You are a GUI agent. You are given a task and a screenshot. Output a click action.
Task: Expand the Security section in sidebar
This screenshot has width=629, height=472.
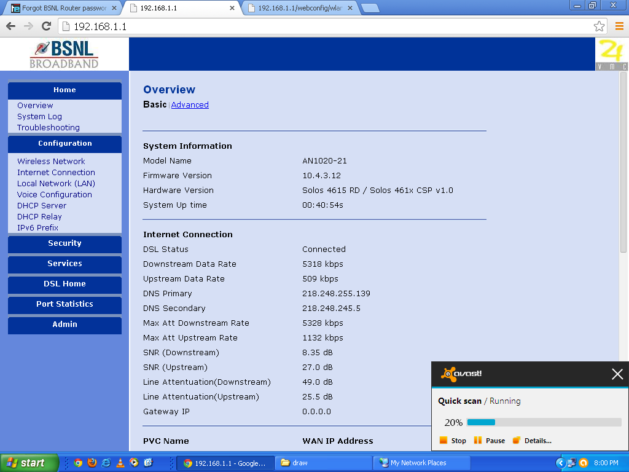(64, 243)
